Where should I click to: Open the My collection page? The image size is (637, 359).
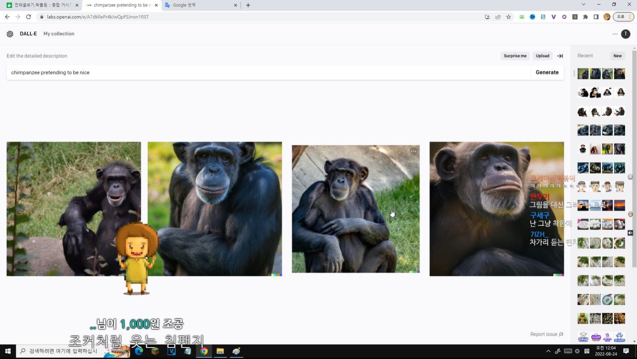[59, 34]
